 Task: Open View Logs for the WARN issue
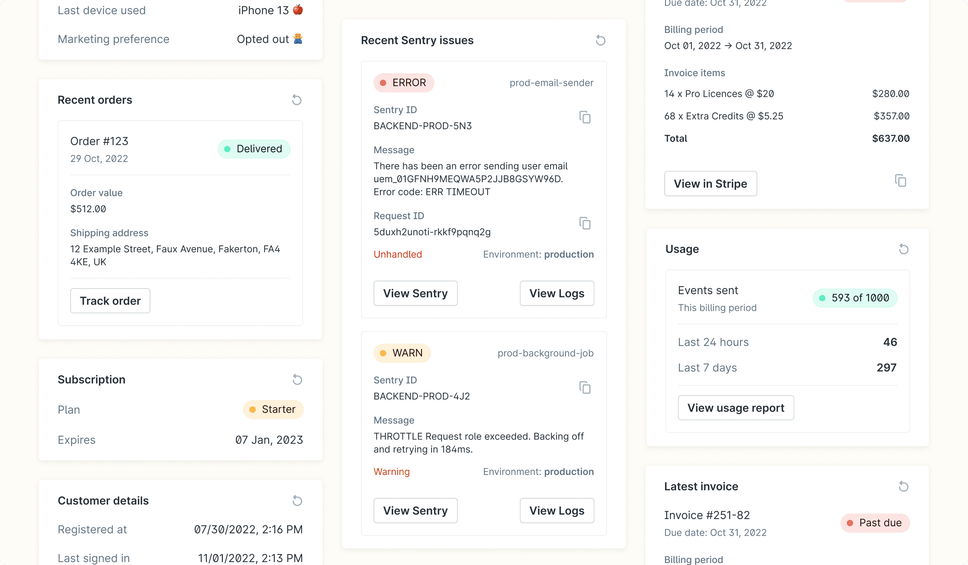pyautogui.click(x=557, y=511)
